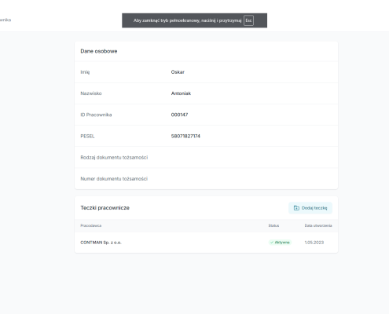Open the CONTMAN Sp. z o.o. employer row
Viewport: 389px width, 314px height.
coord(206,243)
